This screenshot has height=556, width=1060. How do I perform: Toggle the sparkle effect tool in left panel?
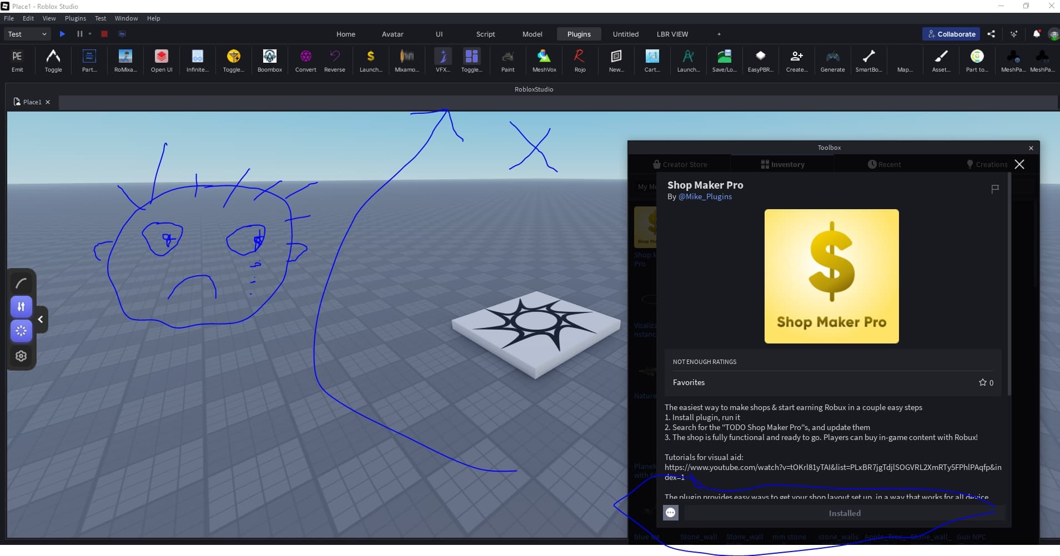[x=21, y=331]
